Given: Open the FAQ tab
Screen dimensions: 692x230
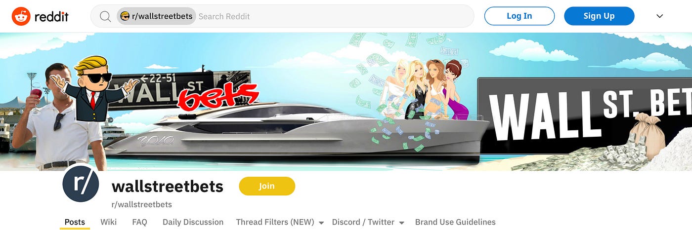Looking at the screenshot, I should click(x=139, y=222).
